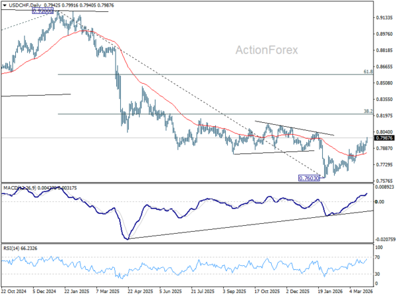Click the MACD scale value 0.008923

(x=384, y=187)
